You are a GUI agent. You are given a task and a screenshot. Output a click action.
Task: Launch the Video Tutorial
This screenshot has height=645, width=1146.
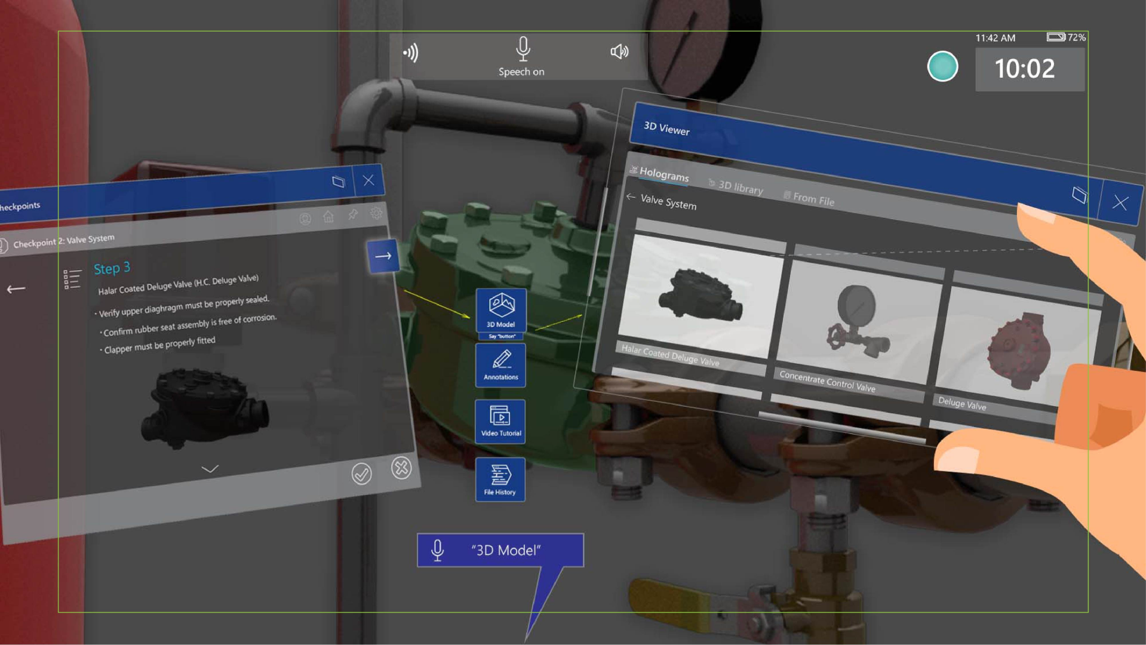(x=500, y=421)
